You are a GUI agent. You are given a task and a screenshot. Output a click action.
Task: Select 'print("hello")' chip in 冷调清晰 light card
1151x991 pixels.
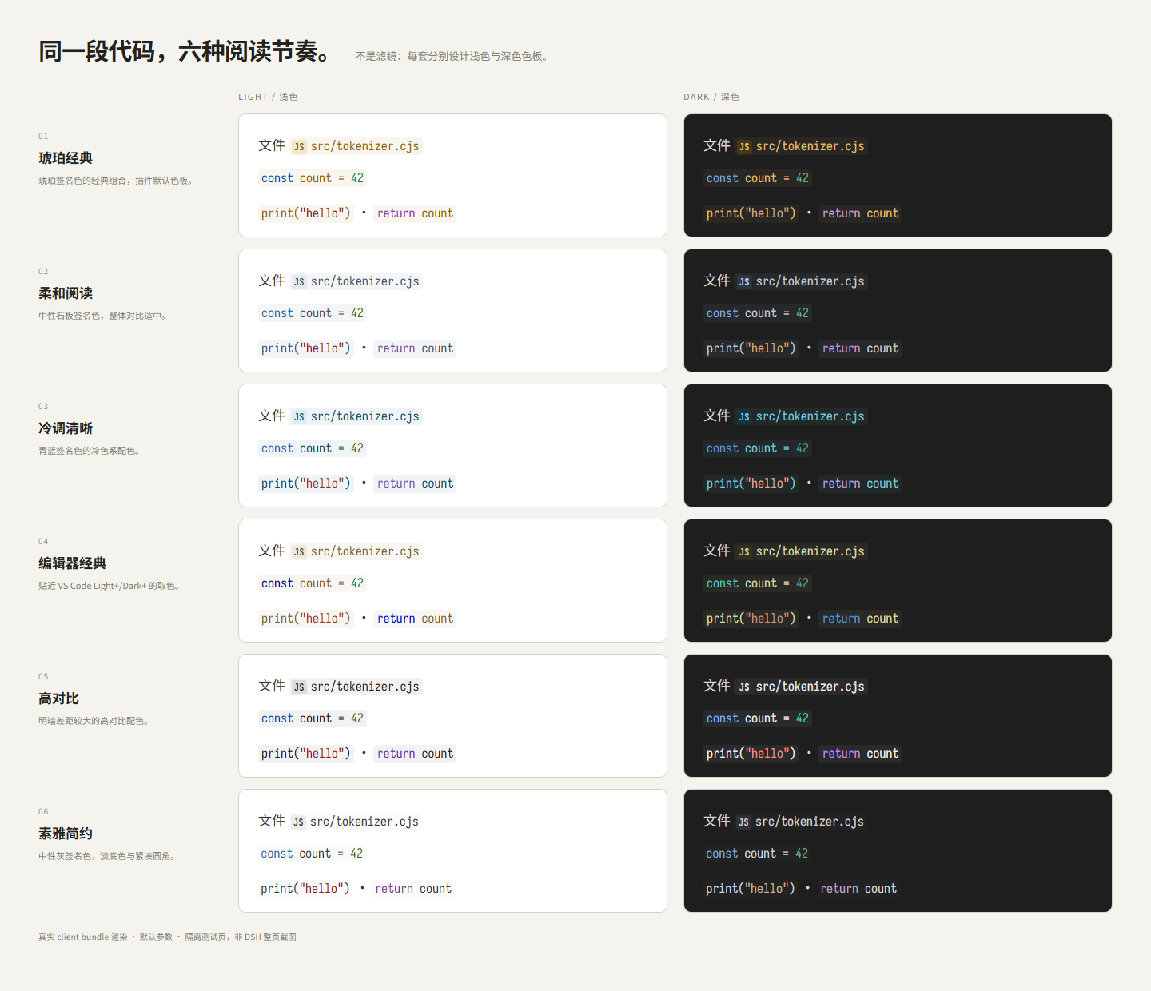tap(306, 484)
